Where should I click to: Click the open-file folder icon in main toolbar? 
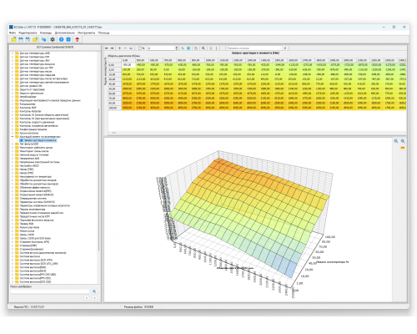tap(13, 39)
